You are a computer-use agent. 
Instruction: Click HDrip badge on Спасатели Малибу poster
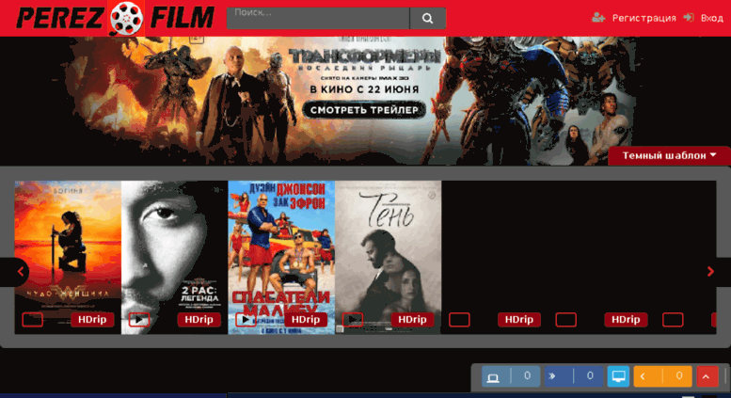[x=306, y=320]
